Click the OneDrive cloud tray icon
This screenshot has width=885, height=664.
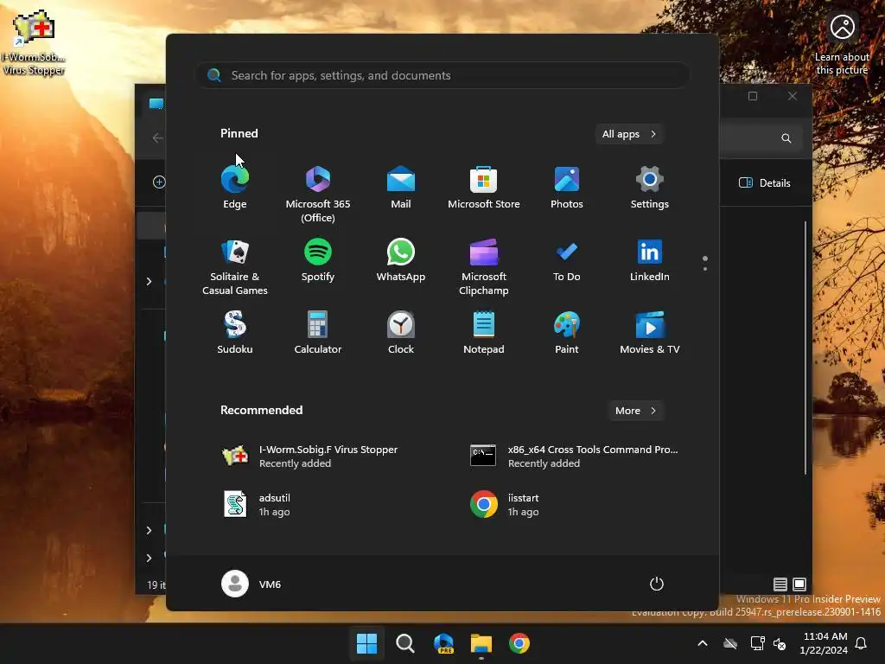[x=730, y=643]
